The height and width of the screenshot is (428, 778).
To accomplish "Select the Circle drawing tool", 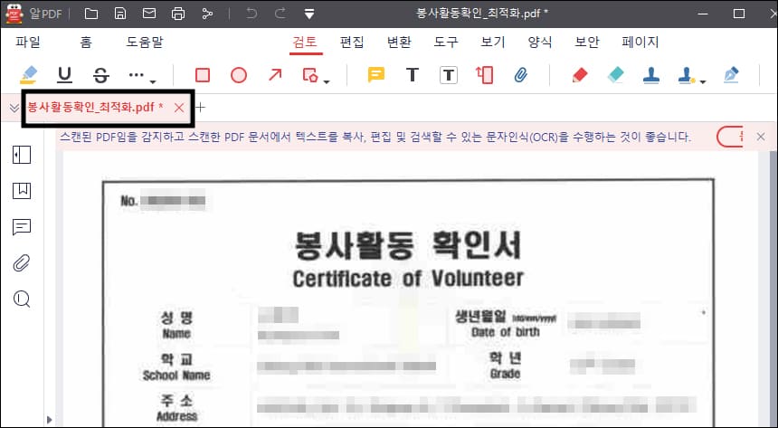I will pyautogui.click(x=239, y=75).
